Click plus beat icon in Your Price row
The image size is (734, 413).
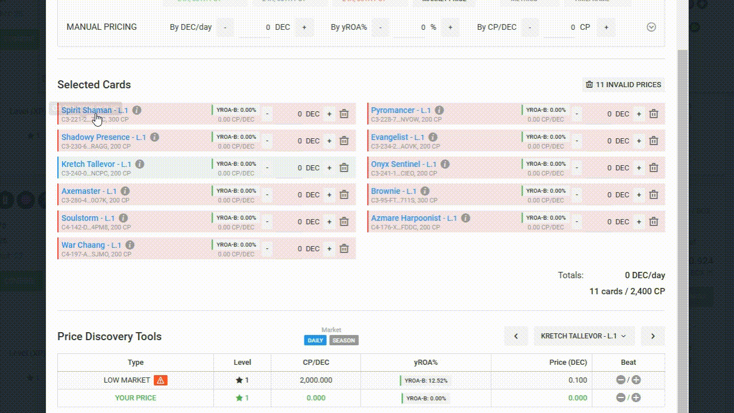pyautogui.click(x=636, y=398)
